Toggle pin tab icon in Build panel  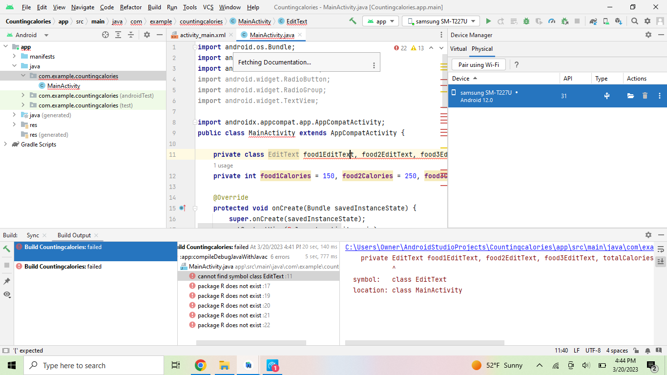tap(6, 281)
